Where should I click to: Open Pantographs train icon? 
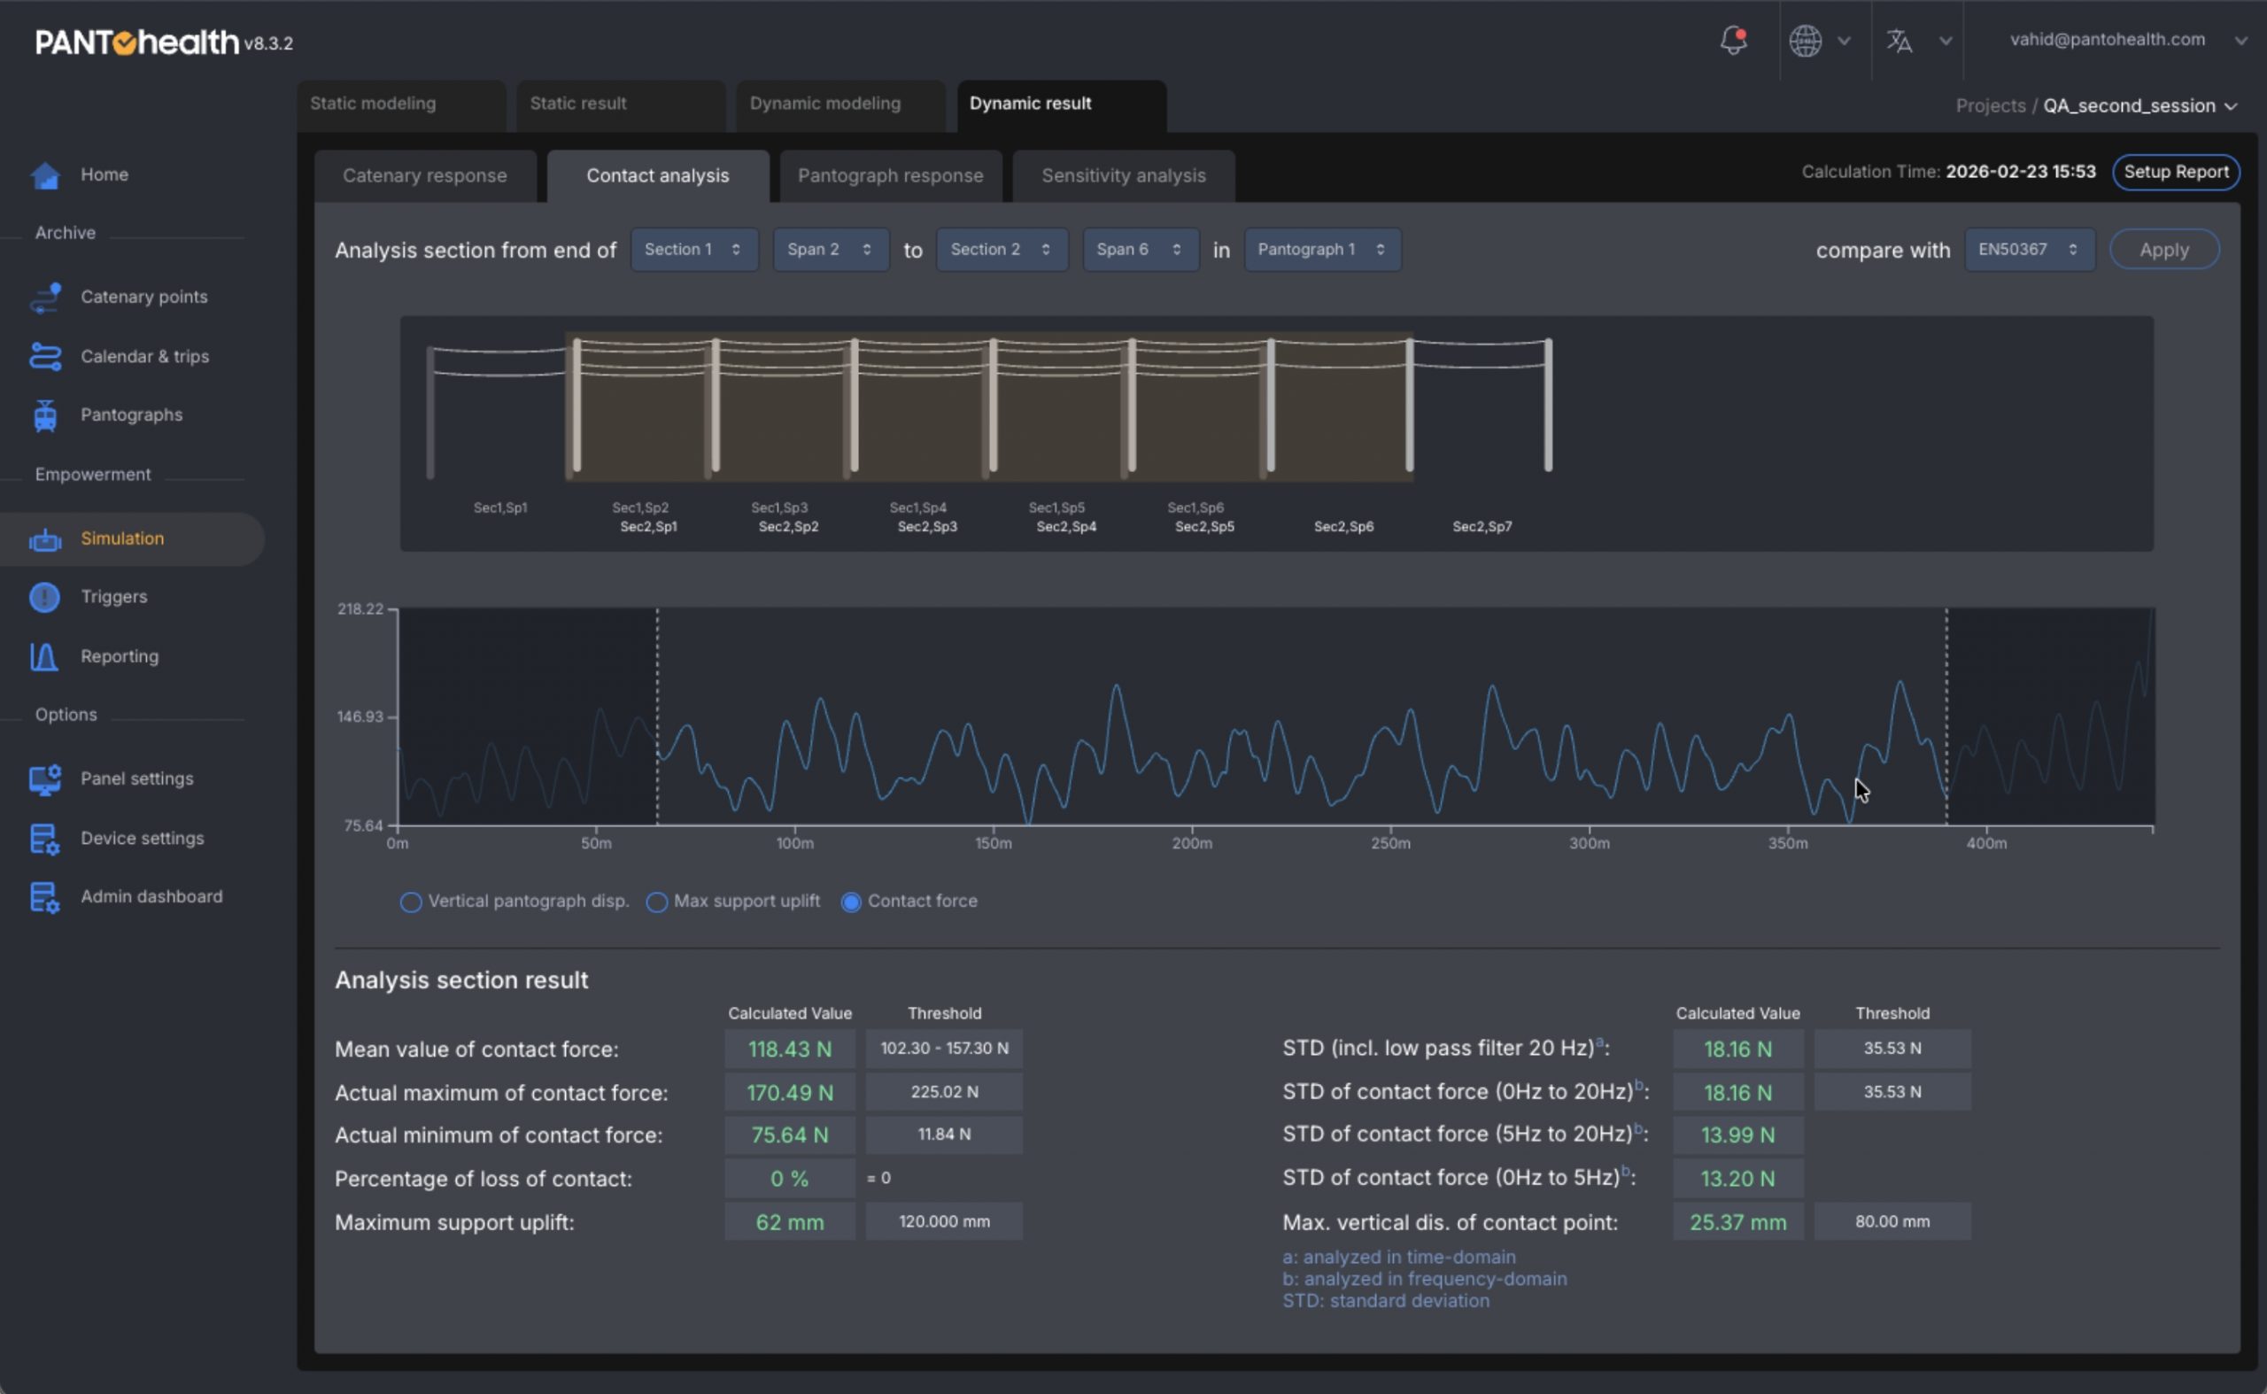click(x=45, y=414)
